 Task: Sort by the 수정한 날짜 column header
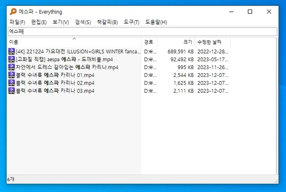[213, 42]
